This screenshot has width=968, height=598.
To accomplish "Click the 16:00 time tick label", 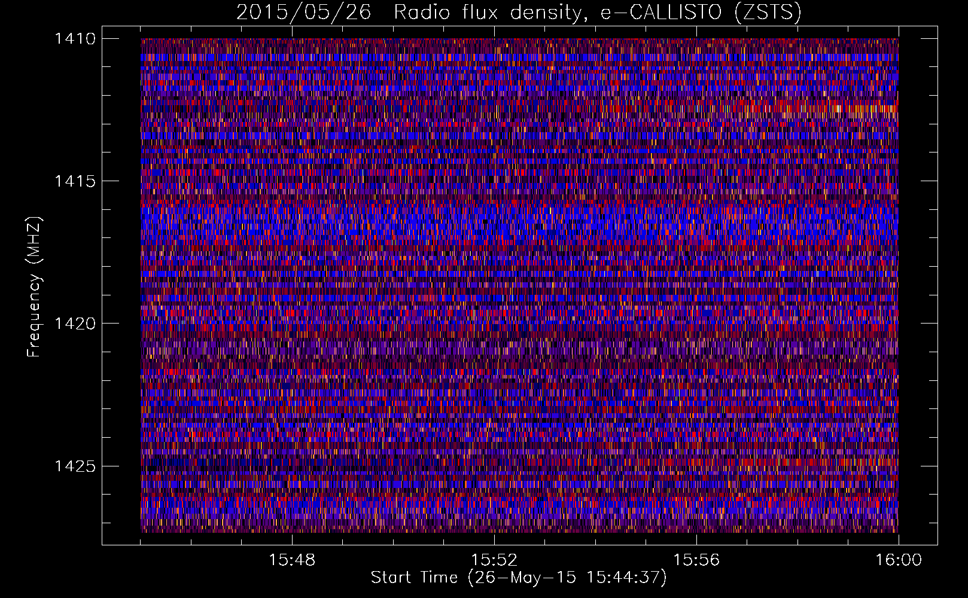I will pyautogui.click(x=899, y=560).
